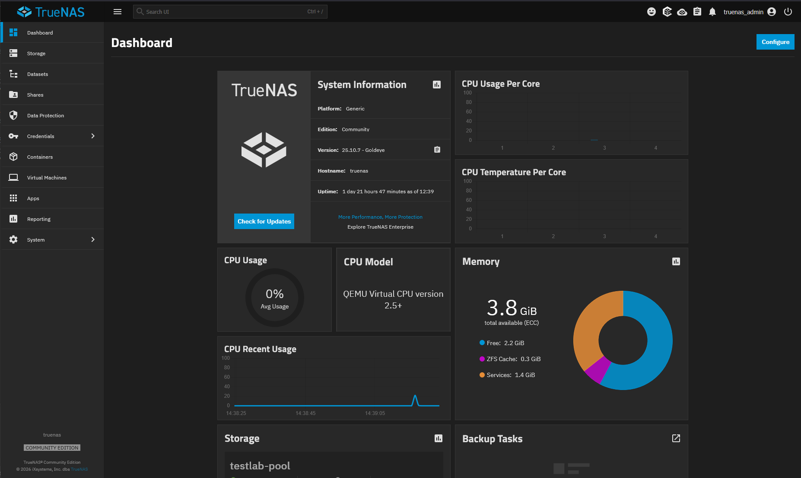The width and height of the screenshot is (801, 478).
Task: Click the power button icon
Action: [788, 12]
